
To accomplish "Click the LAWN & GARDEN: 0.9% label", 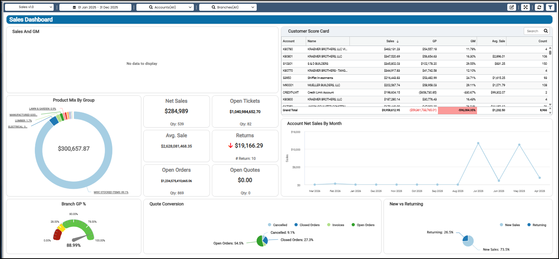I will point(43,109).
